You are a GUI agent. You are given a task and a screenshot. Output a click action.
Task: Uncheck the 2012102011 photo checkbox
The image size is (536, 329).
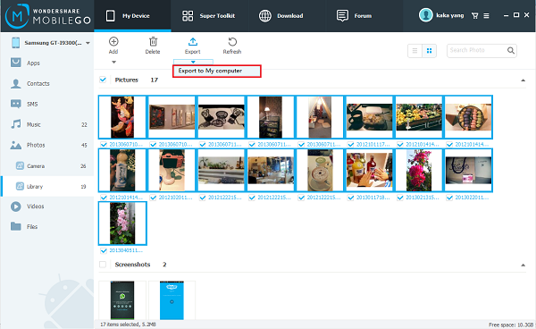tap(153, 198)
